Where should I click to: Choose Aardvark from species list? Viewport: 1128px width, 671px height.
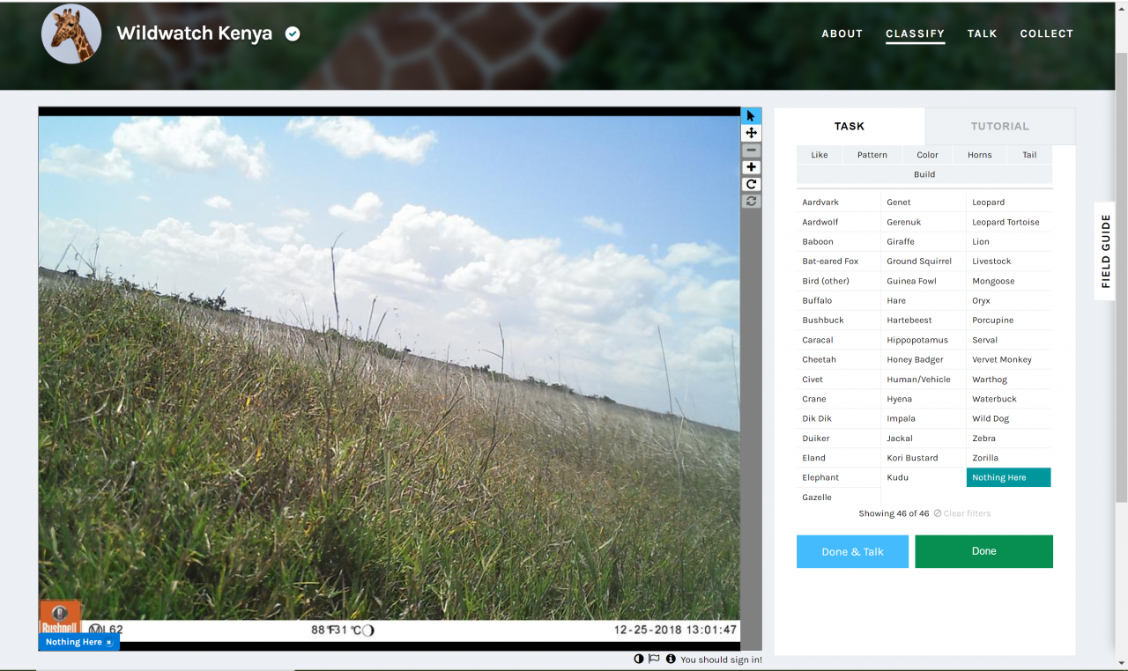tap(838, 203)
